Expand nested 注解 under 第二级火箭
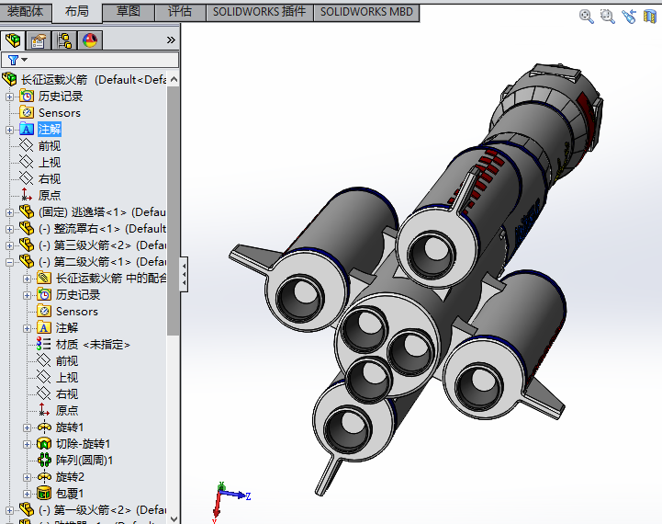Image resolution: width=662 pixels, height=524 pixels. click(x=27, y=328)
